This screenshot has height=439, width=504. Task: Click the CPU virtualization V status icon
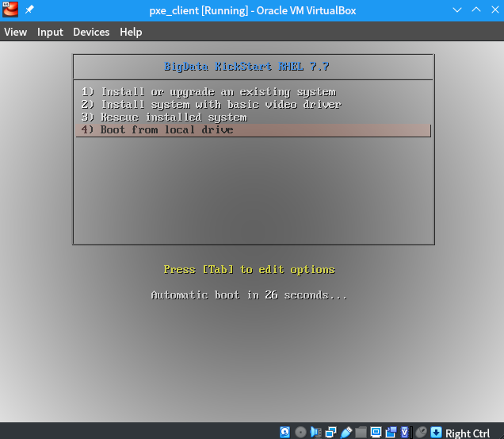pos(406,432)
